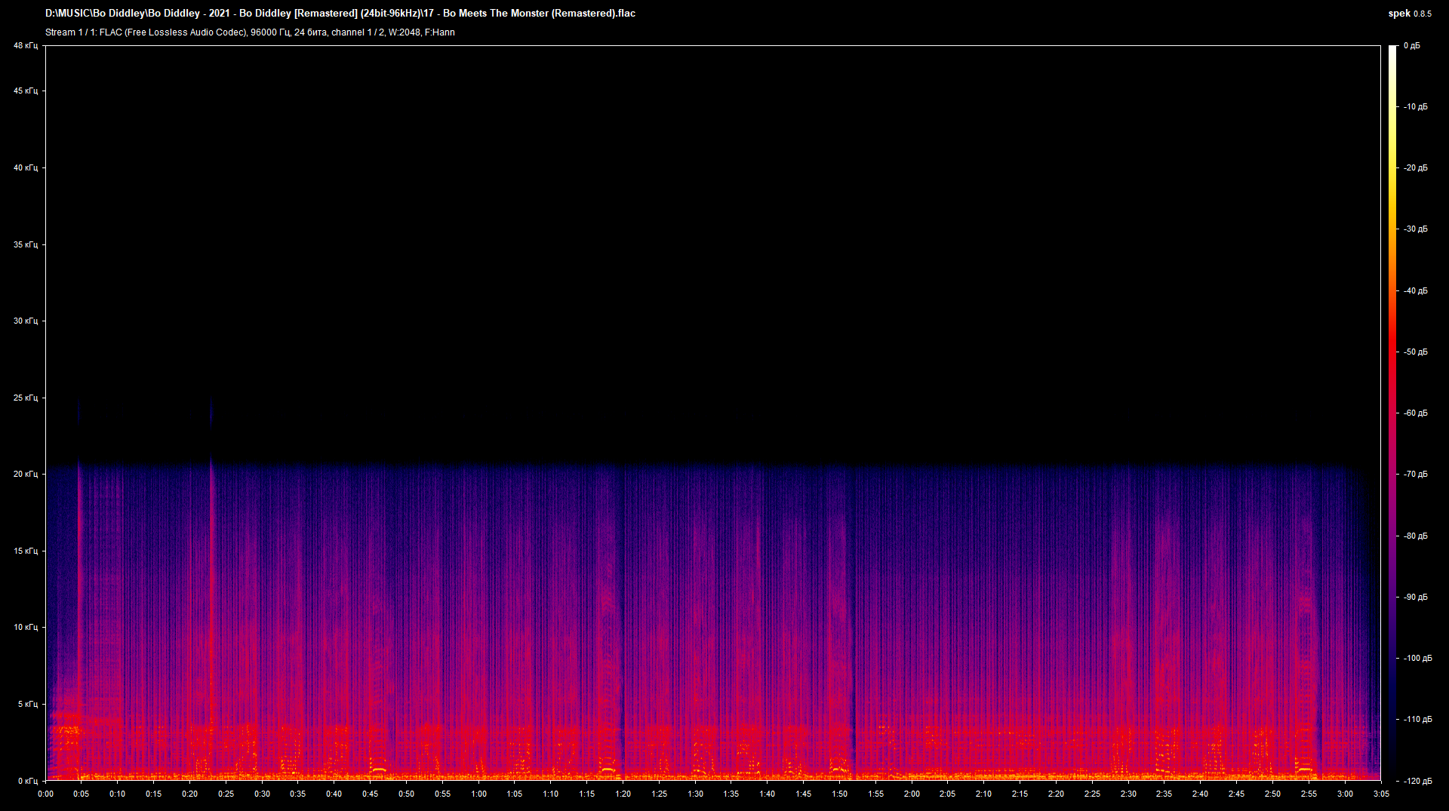1449x811 pixels.
Task: Click the 2:00 time axis marker
Action: 912,794
